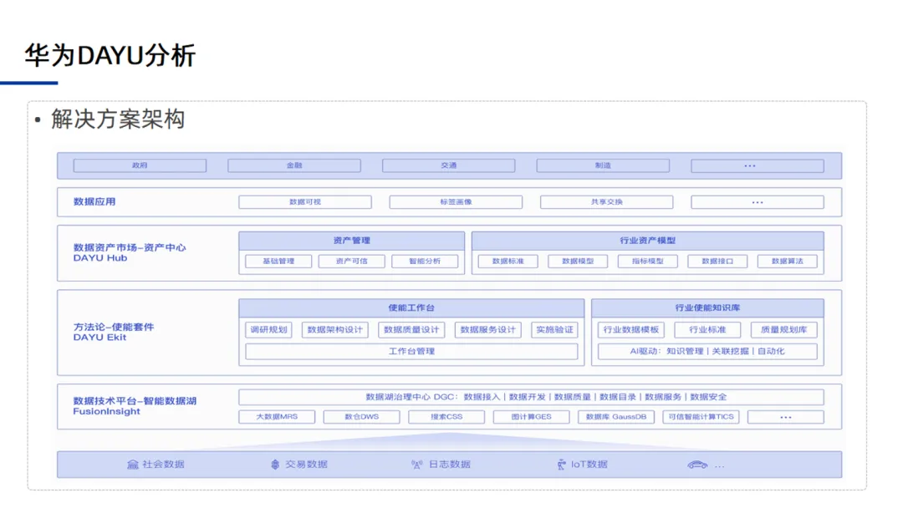The height and width of the screenshot is (508, 903).
Task: Select the 制造 industry box
Action: point(603,165)
